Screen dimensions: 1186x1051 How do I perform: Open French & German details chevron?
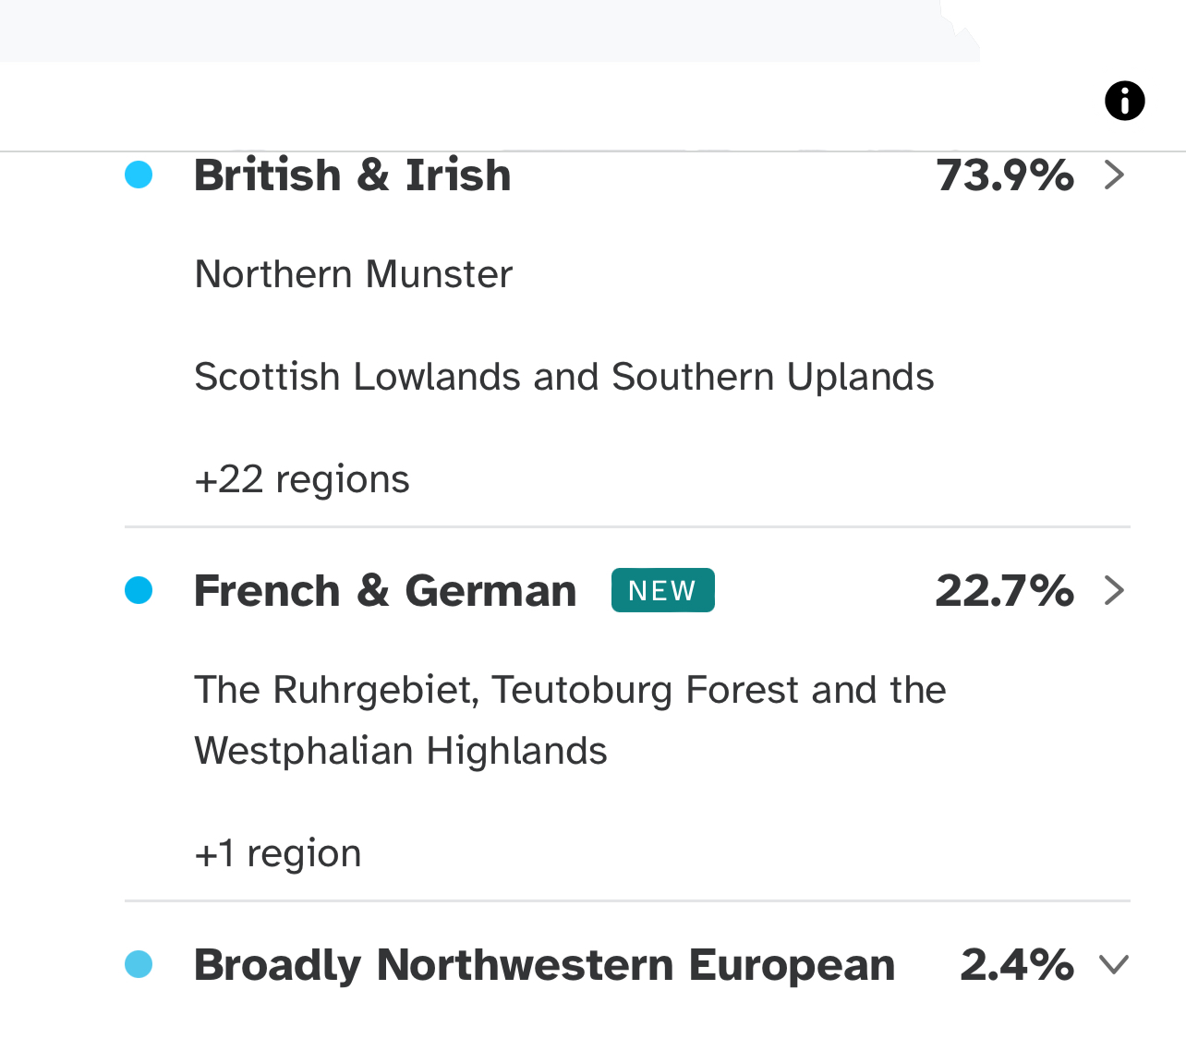(x=1115, y=590)
